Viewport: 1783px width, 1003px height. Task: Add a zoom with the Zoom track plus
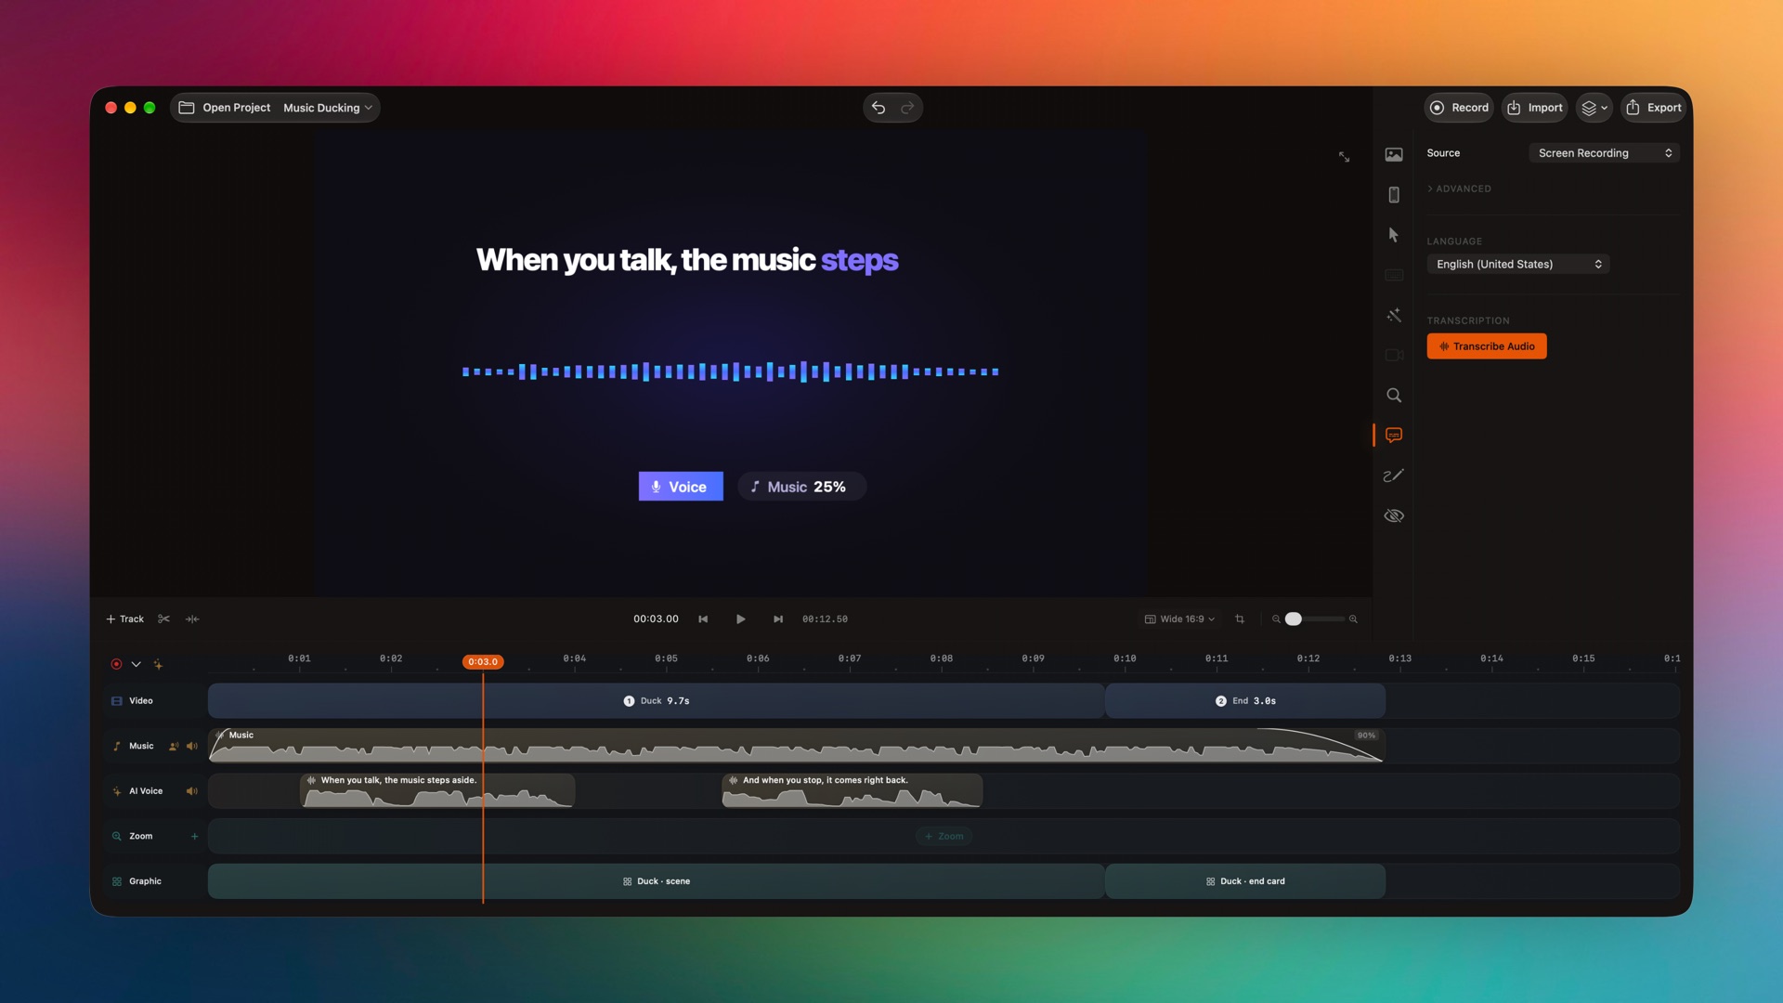(194, 836)
